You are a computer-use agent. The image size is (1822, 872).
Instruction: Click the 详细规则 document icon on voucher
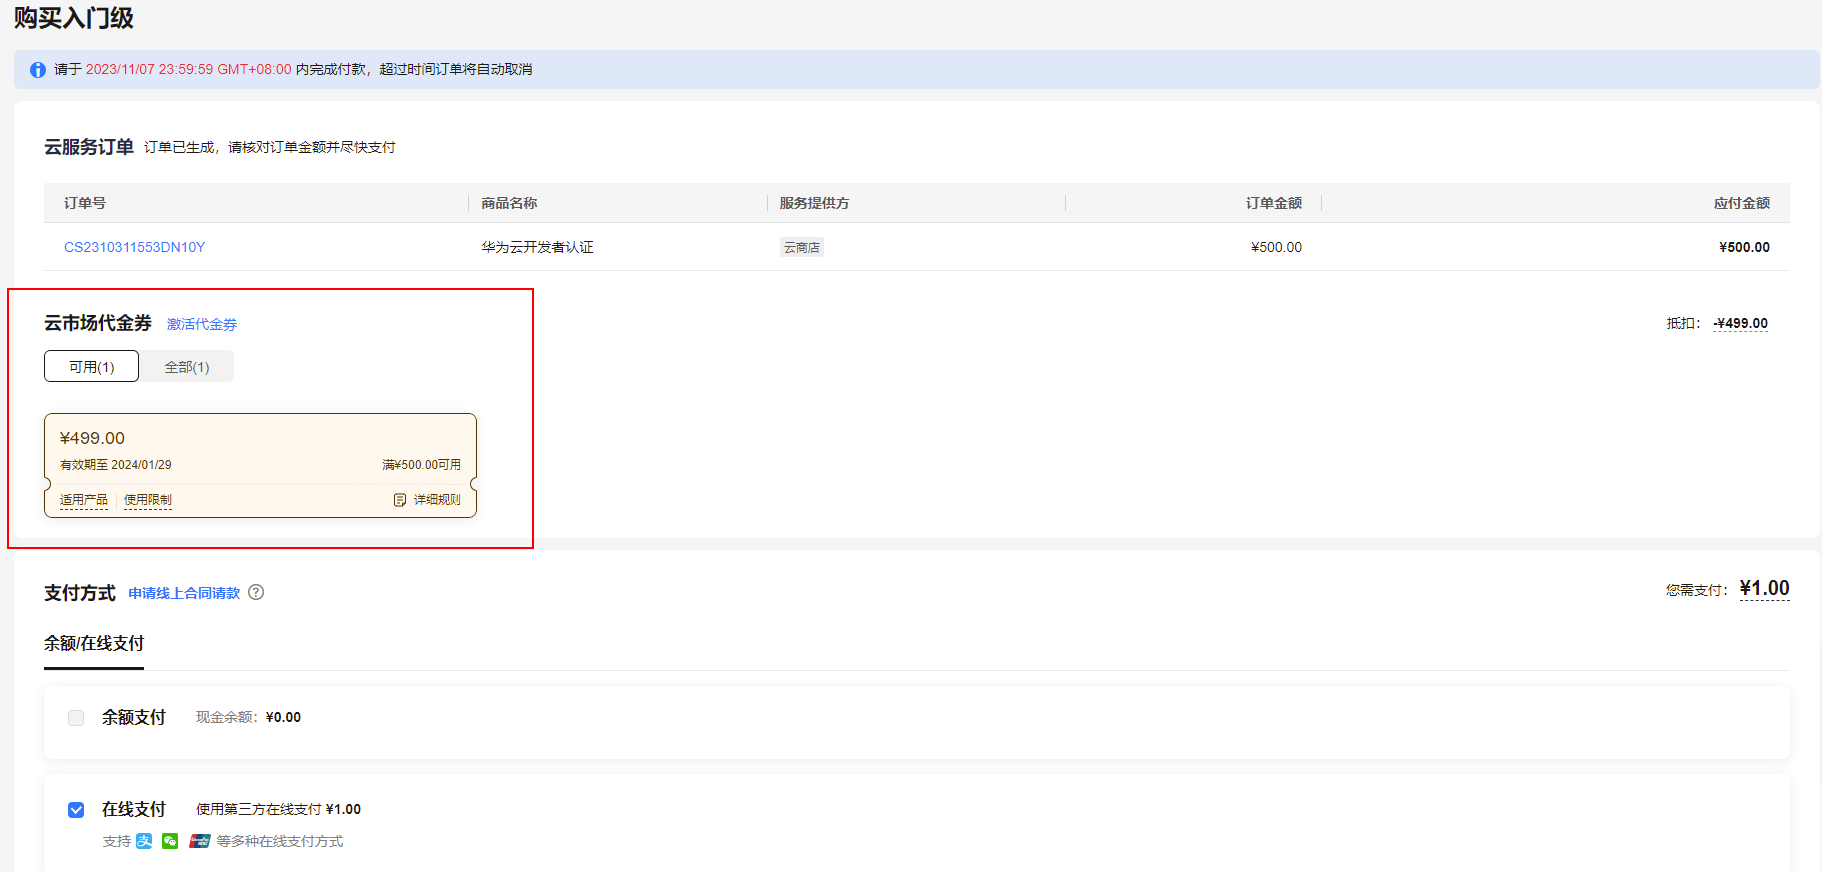400,500
